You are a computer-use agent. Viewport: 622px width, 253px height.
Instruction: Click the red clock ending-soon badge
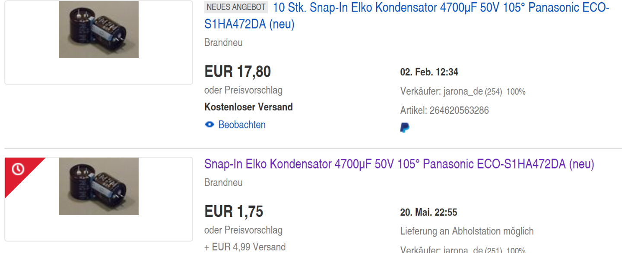point(18,170)
